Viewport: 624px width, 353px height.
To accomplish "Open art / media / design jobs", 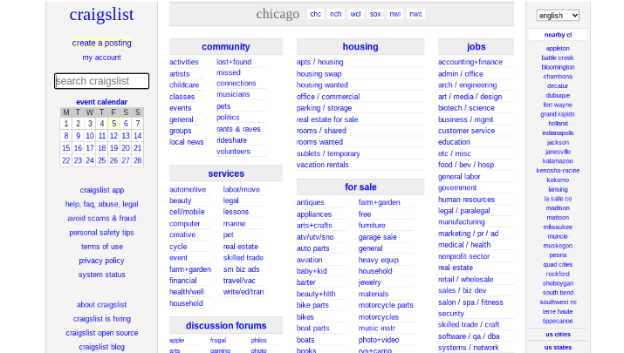I will tap(470, 97).
